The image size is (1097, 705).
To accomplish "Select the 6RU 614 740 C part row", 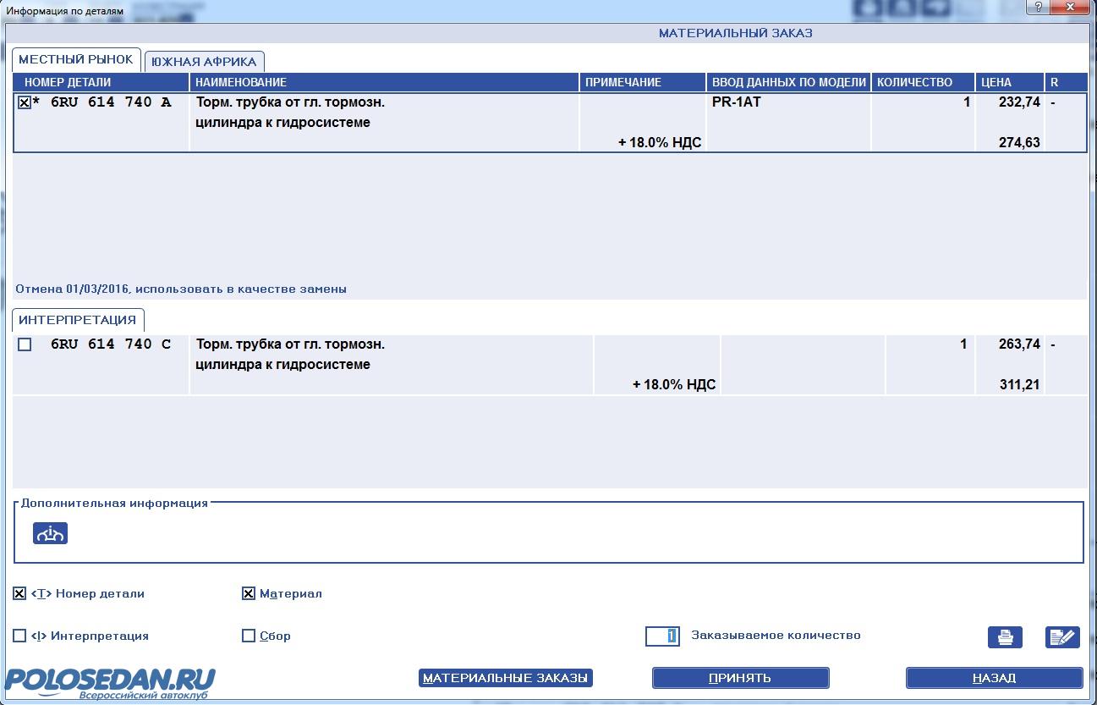I will [550, 365].
